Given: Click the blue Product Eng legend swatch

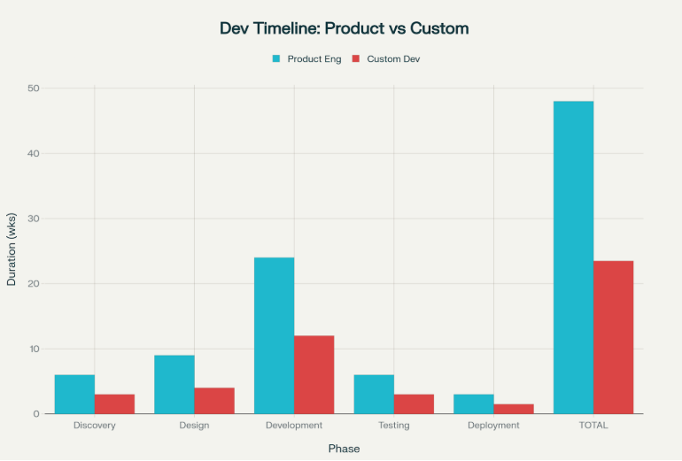Looking at the screenshot, I should (276, 59).
